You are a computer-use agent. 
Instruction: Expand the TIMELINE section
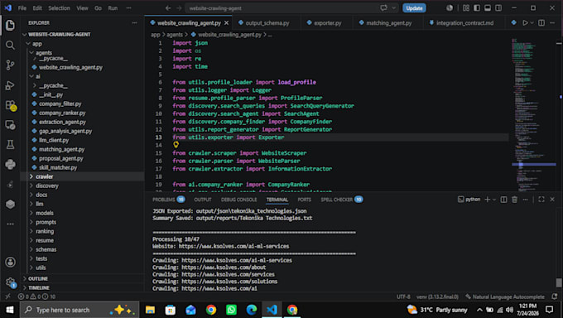(39, 288)
